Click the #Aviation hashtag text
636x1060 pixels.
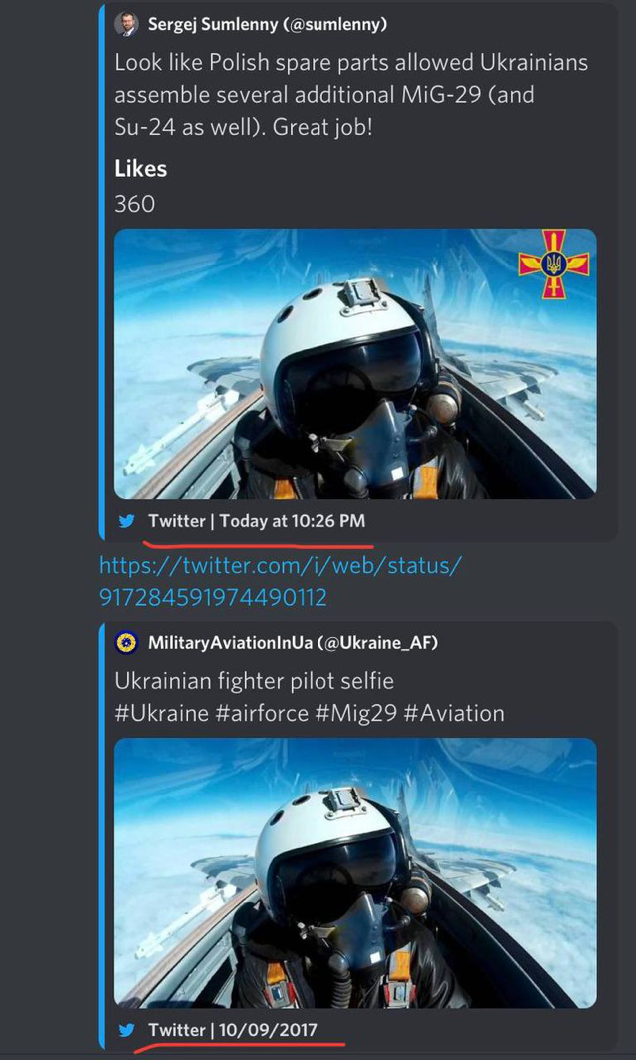[x=454, y=714]
